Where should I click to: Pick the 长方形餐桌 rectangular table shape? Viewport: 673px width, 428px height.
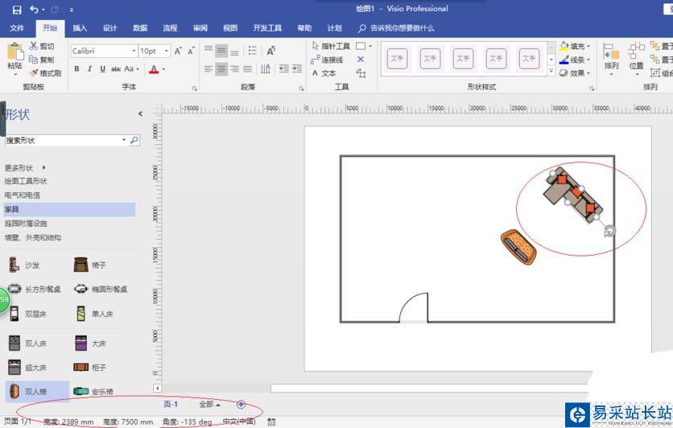34,290
